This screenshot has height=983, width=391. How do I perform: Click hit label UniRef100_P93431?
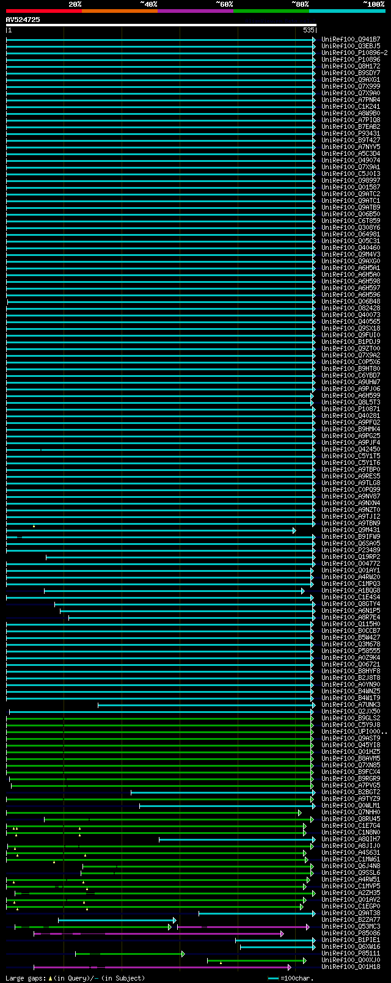(x=351, y=133)
